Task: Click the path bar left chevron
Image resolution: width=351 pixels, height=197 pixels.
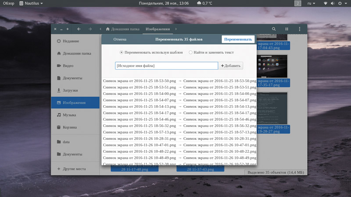Action: (100, 29)
